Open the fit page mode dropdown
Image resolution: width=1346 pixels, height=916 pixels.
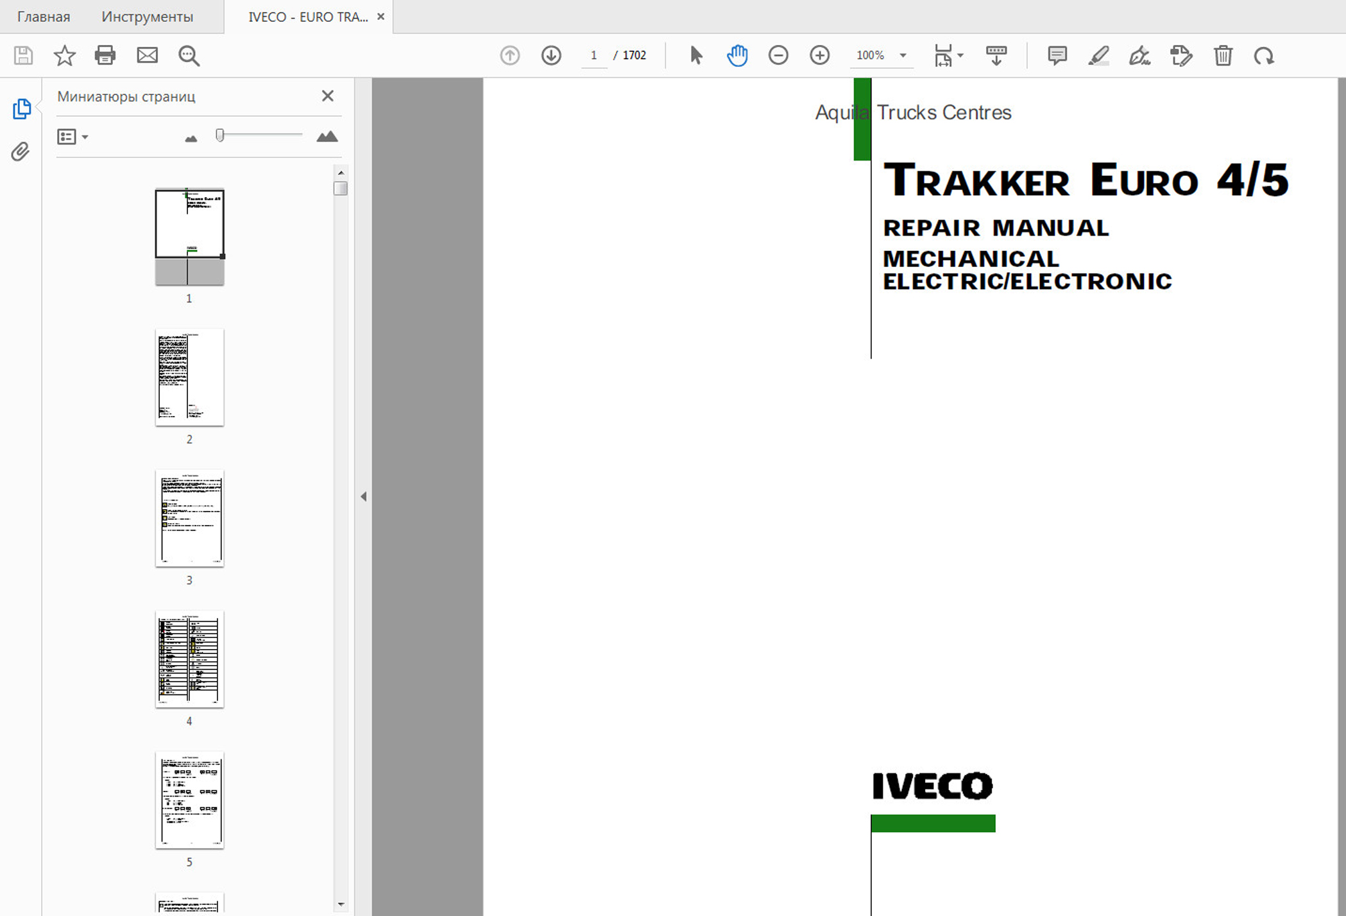[960, 56]
